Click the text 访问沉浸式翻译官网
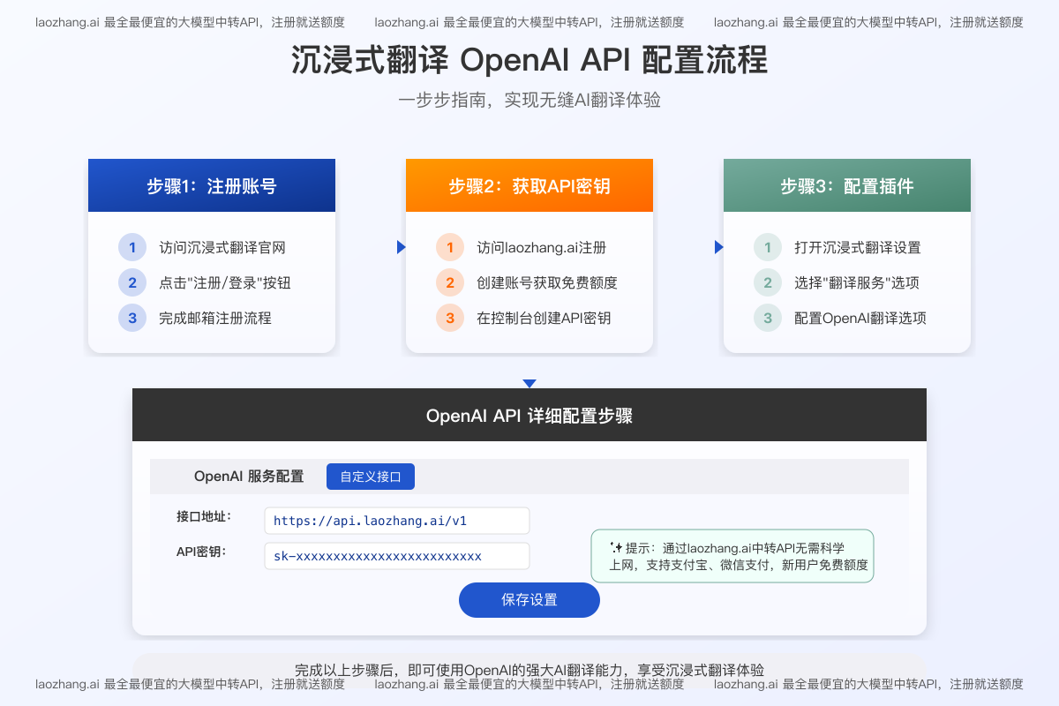Image resolution: width=1059 pixels, height=706 pixels. coord(222,248)
